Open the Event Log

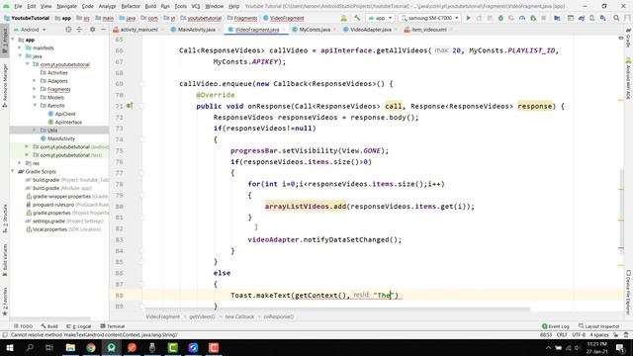tap(556, 326)
